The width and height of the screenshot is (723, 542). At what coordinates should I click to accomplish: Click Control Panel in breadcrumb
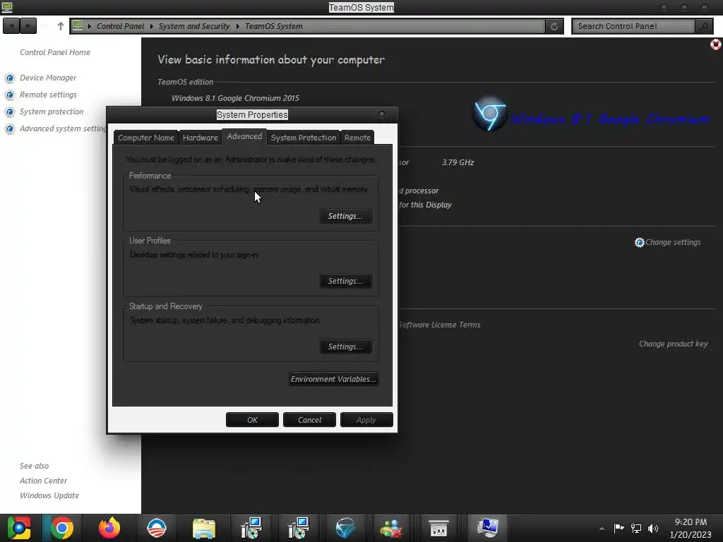point(120,26)
